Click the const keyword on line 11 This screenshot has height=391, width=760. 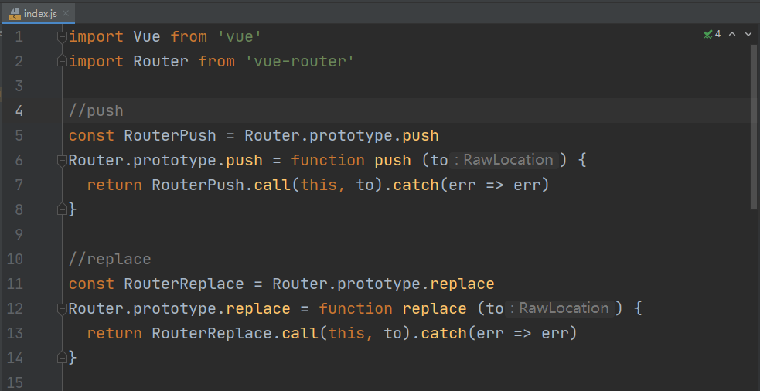click(x=91, y=284)
